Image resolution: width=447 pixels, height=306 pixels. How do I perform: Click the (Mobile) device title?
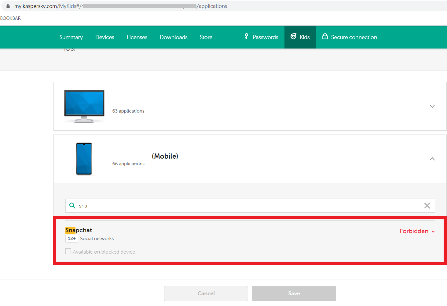click(165, 156)
